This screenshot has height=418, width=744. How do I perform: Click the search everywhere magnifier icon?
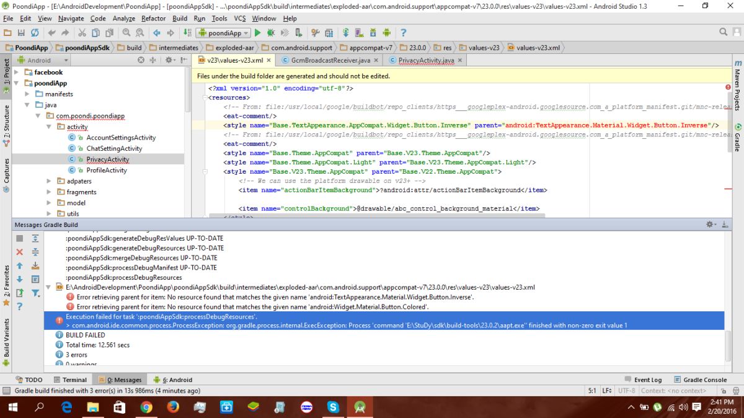(x=724, y=32)
